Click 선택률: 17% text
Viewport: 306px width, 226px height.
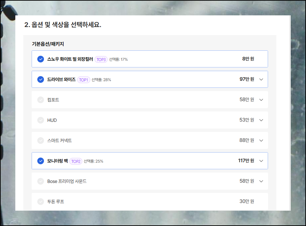pyautogui.click(x=118, y=59)
